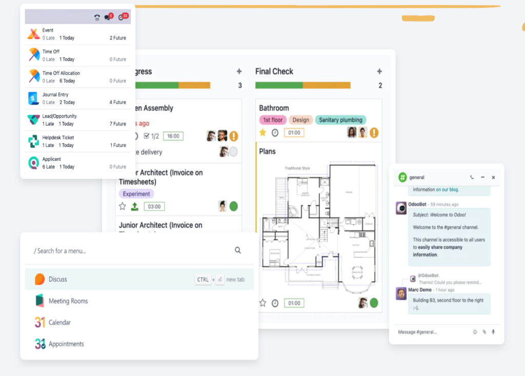
Task: Open Discuss from the menu search results
Action: pyautogui.click(x=59, y=279)
